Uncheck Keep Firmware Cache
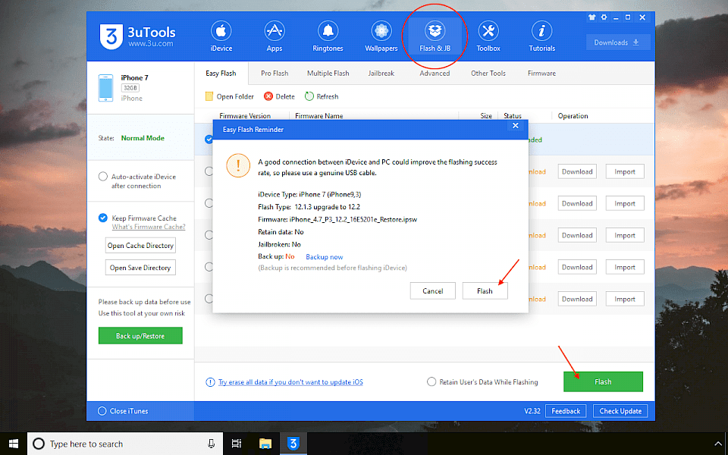Image resolution: width=728 pixels, height=455 pixels. coord(103,218)
